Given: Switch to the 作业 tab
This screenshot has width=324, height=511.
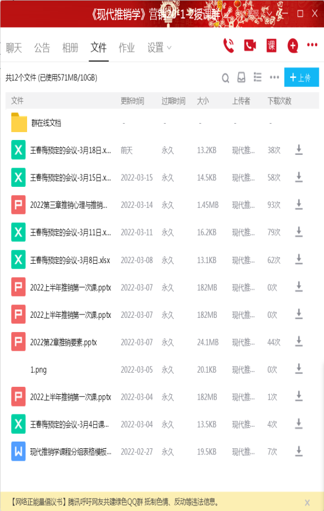Looking at the screenshot, I should click(126, 48).
